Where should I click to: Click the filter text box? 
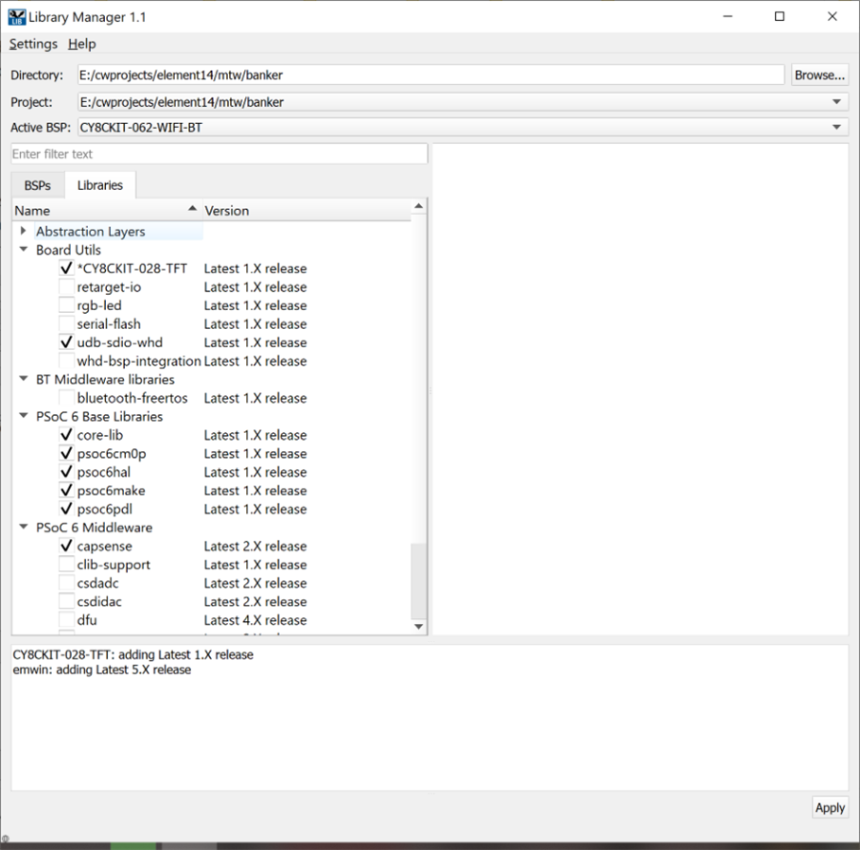tap(219, 154)
